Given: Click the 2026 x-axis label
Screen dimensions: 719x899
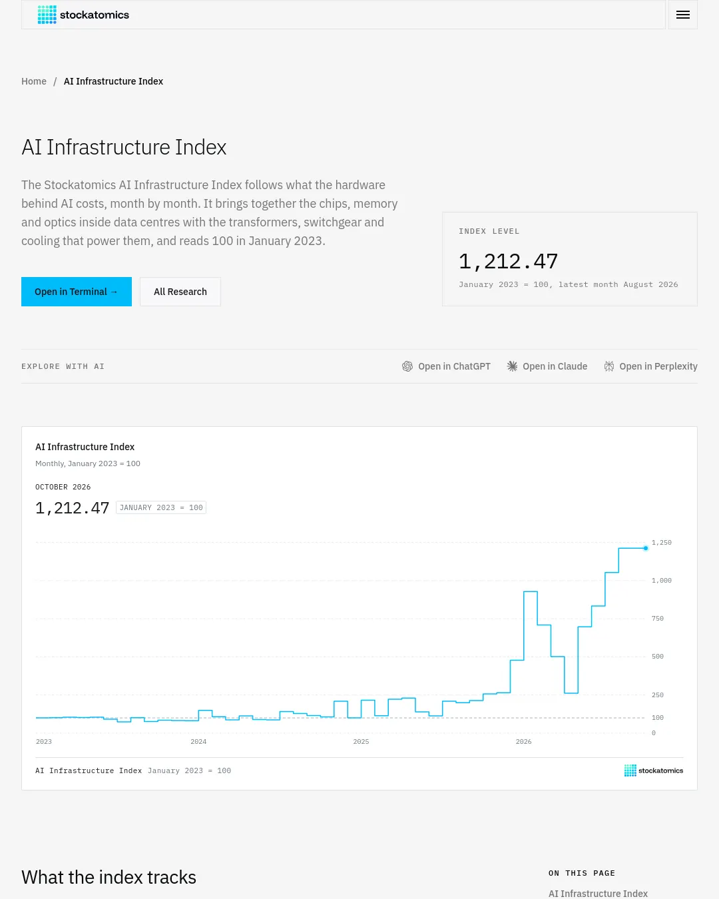Looking at the screenshot, I should click(x=523, y=741).
